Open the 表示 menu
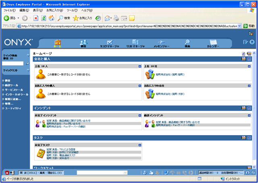This screenshot has height=183, width=258. 37,10
